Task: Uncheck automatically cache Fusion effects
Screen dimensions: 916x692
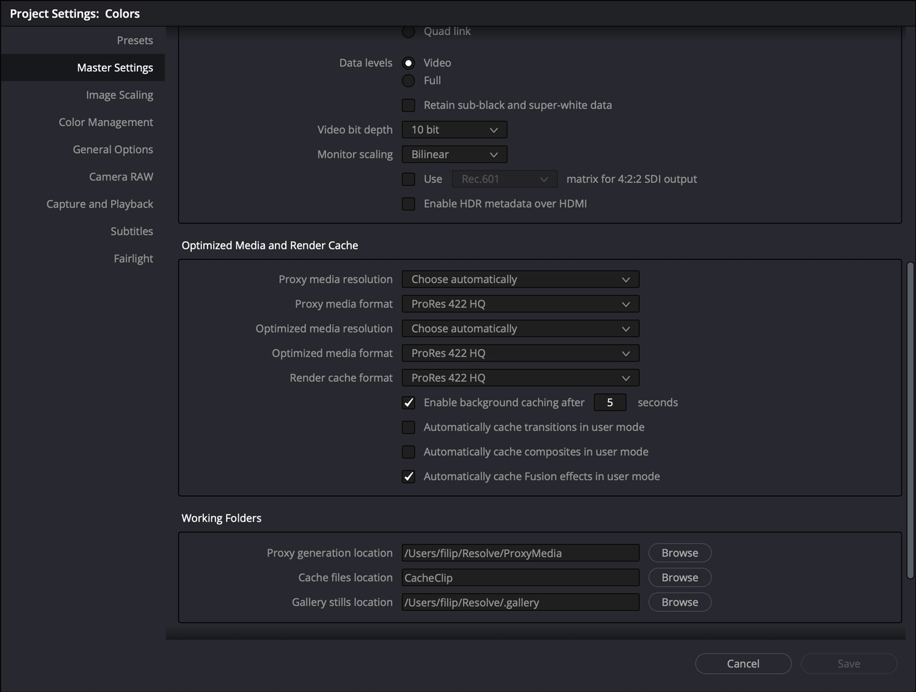Action: click(408, 476)
